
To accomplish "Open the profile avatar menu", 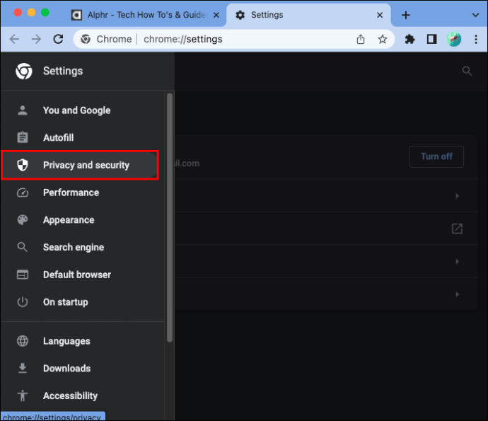I will click(454, 39).
